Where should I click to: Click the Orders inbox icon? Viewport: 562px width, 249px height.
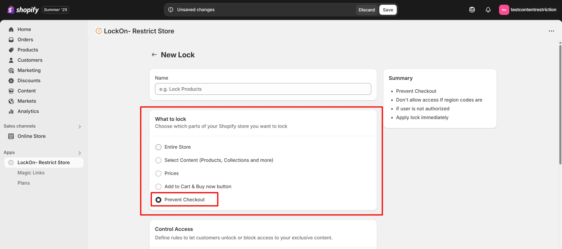coord(11,40)
